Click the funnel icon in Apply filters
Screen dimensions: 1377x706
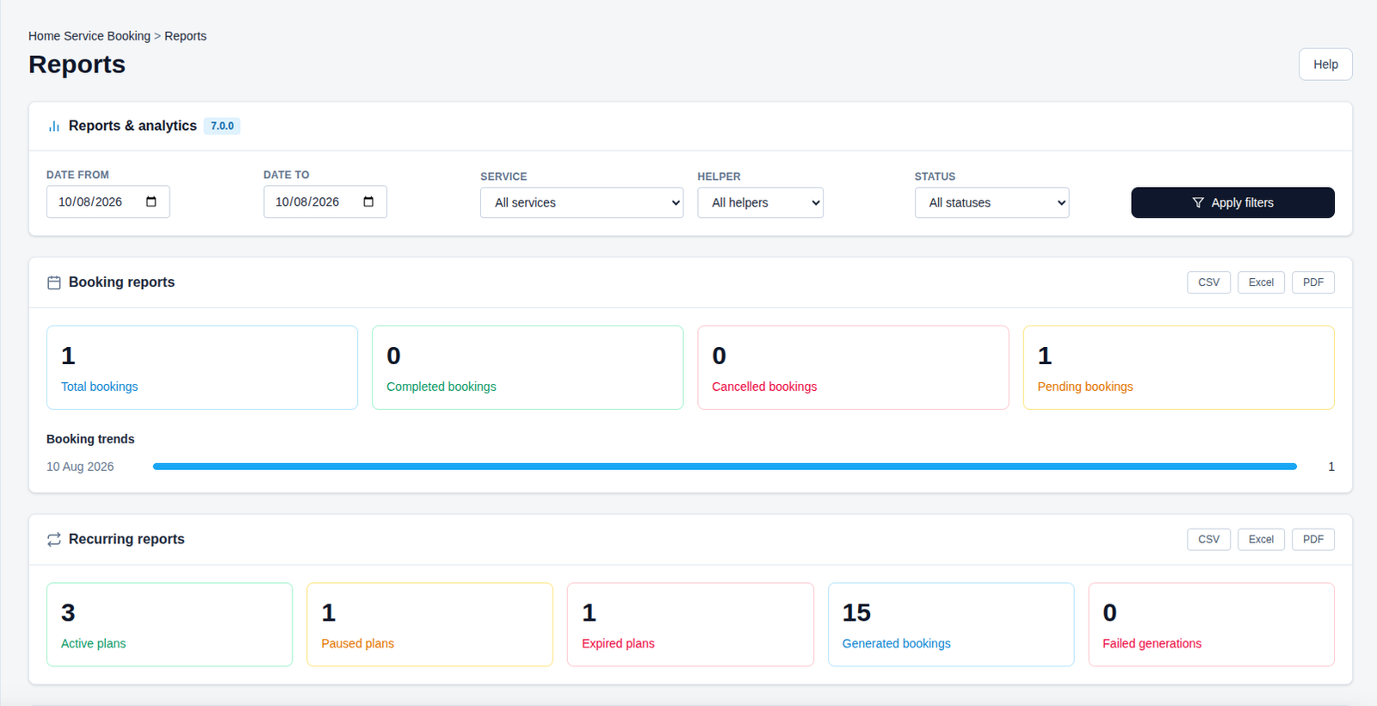[x=1198, y=202]
